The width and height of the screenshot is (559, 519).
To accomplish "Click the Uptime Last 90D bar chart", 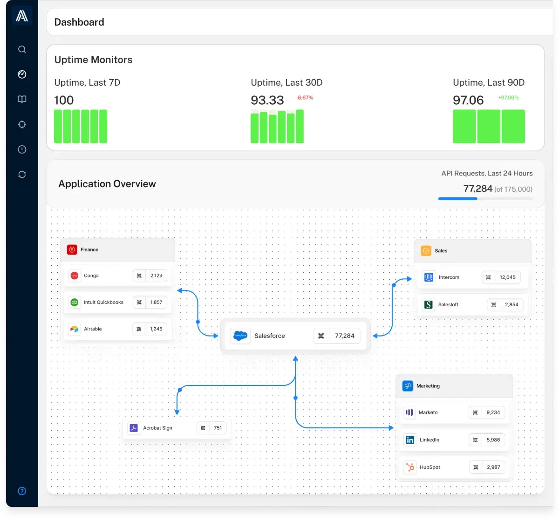I will tap(489, 126).
